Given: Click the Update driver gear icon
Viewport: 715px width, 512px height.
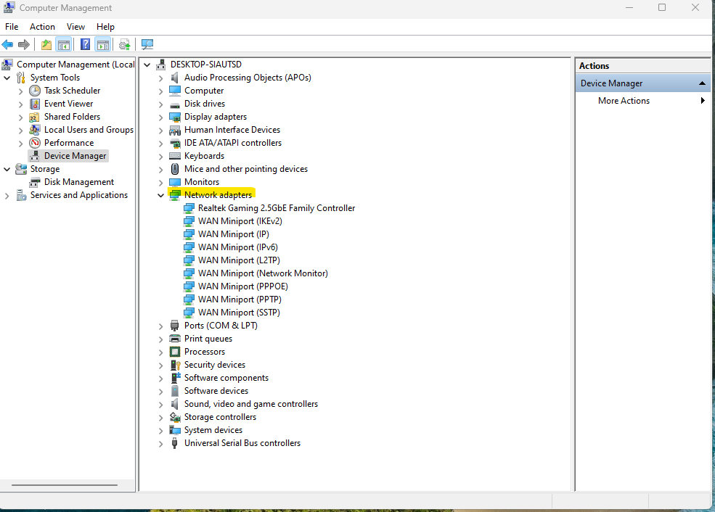Looking at the screenshot, I should coord(125,45).
